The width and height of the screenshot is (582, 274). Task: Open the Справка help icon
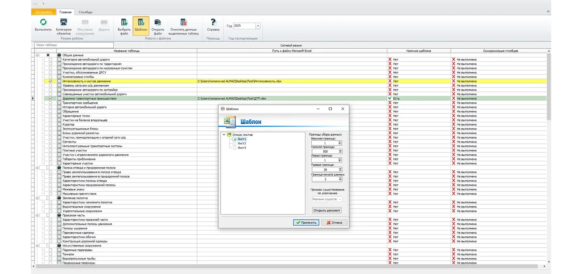point(213,22)
